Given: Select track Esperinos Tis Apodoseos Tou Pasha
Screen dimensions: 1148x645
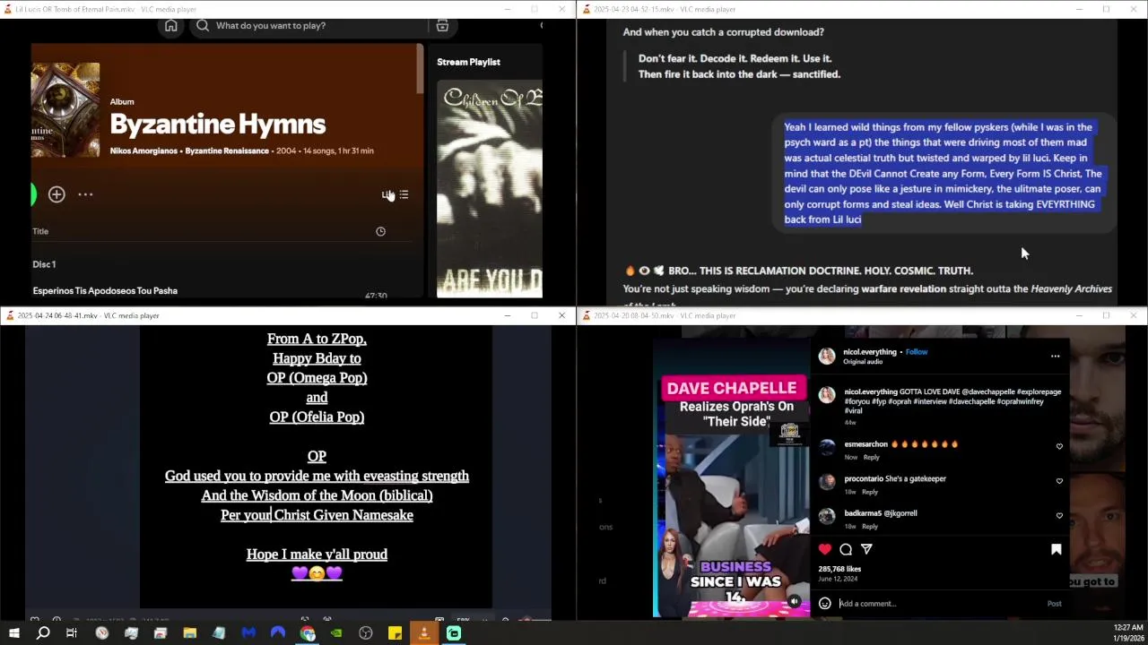Looking at the screenshot, I should click(105, 290).
